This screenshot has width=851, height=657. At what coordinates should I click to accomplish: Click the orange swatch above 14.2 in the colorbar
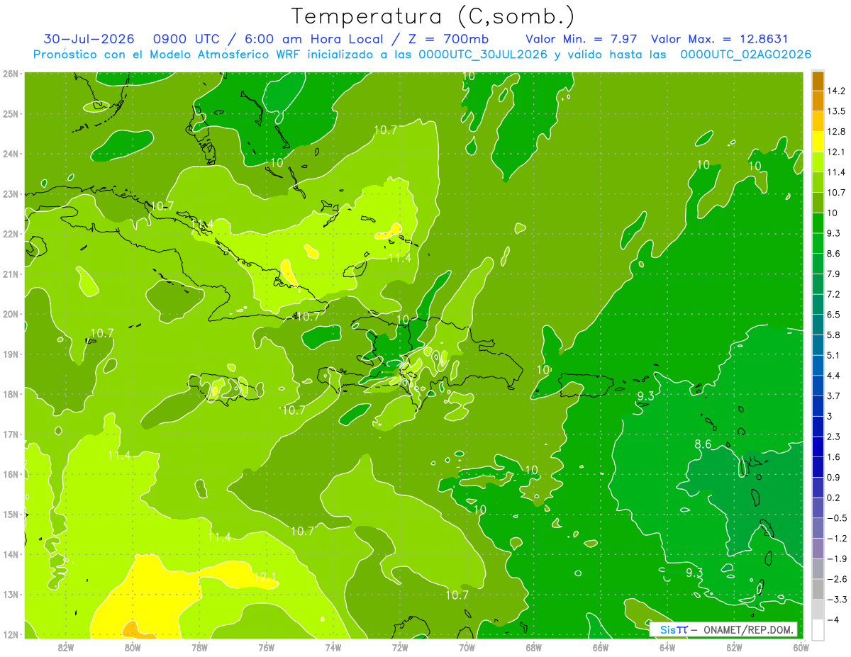pyautogui.click(x=818, y=81)
